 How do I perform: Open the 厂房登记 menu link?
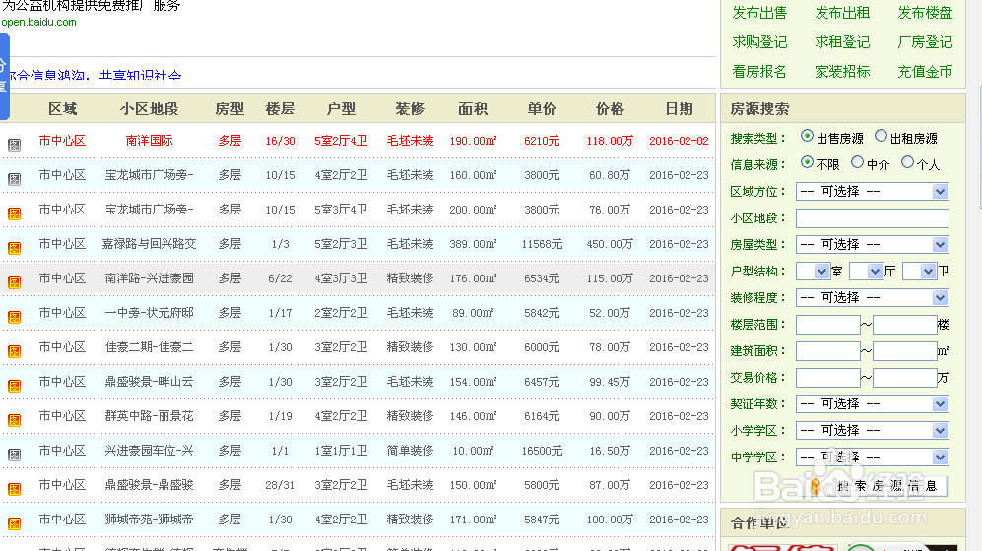(925, 42)
